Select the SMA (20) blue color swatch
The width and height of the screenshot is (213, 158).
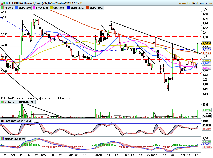[x=17, y=8]
